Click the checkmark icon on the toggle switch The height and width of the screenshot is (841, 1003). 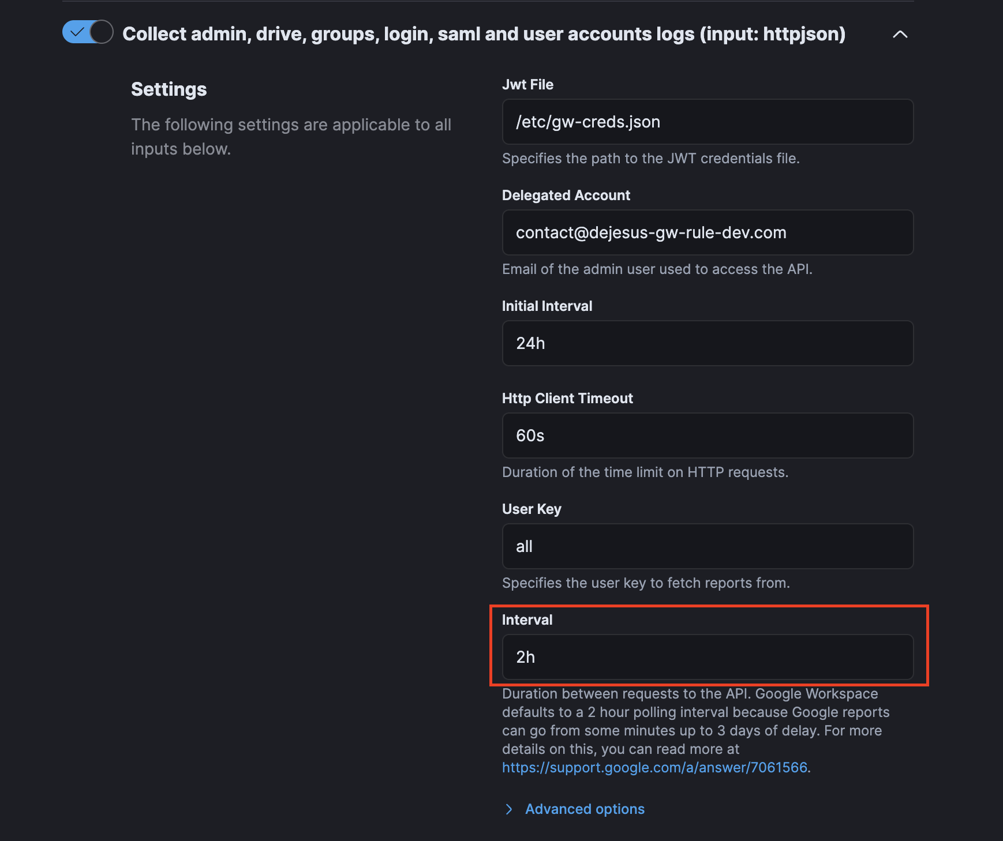[77, 33]
